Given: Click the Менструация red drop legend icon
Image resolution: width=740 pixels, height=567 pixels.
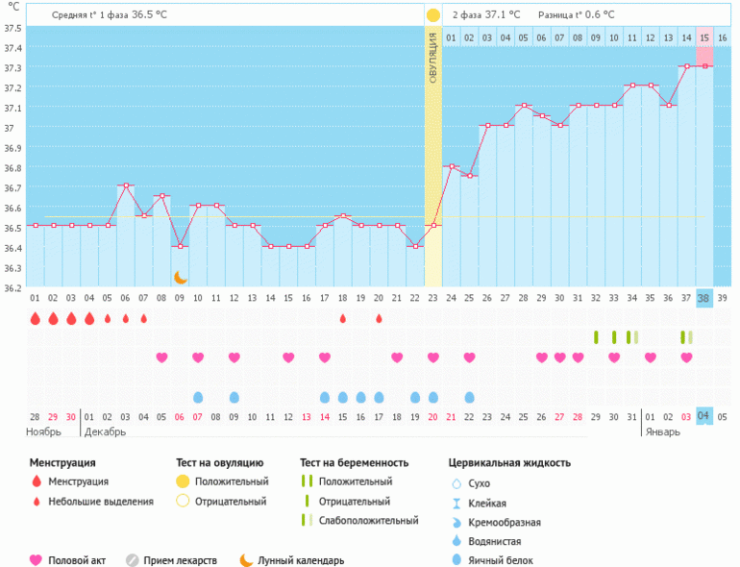Looking at the screenshot, I should click(x=37, y=481).
